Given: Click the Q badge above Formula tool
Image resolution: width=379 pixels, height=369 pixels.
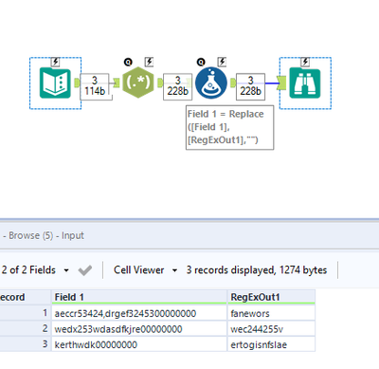Looking at the screenshot, I should point(201,62).
